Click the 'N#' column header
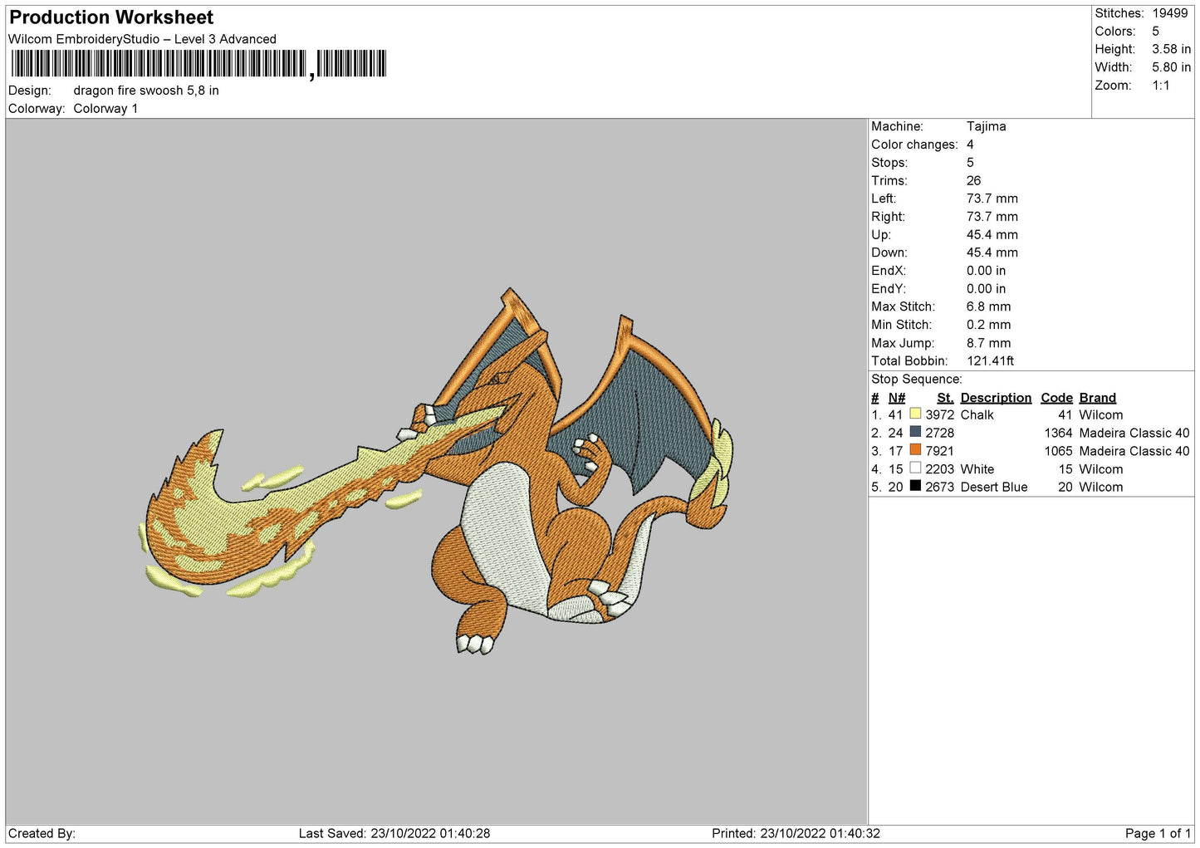1200x848 pixels. (896, 398)
